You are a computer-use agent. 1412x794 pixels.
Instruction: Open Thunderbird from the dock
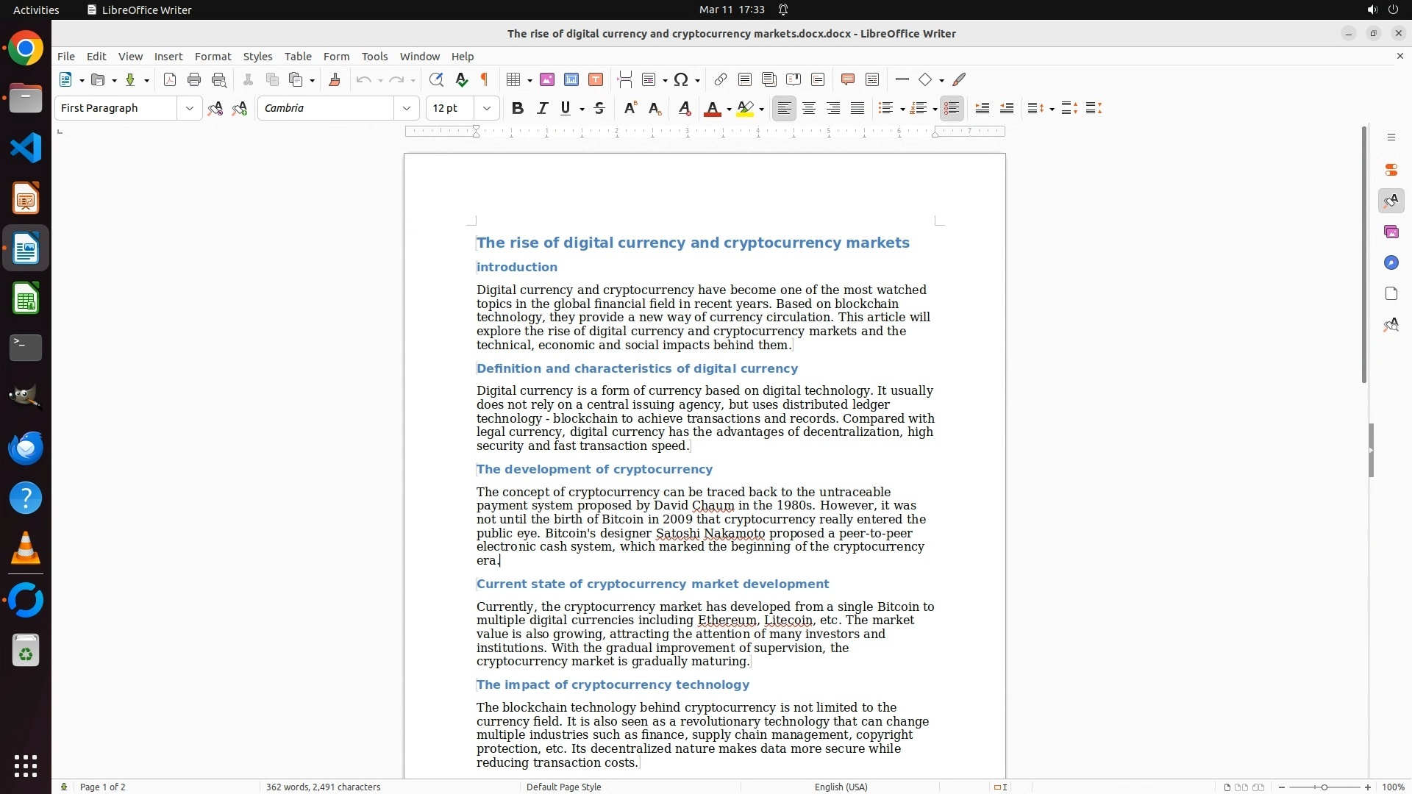[x=26, y=448]
